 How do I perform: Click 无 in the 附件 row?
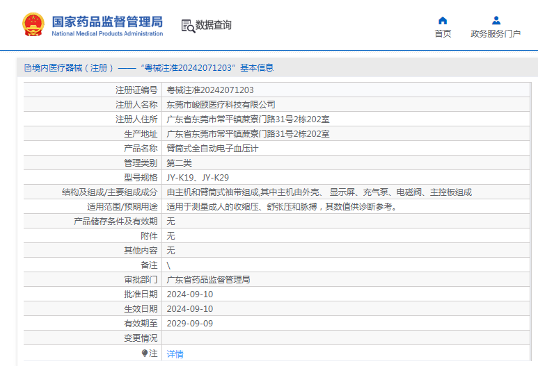(x=171, y=236)
